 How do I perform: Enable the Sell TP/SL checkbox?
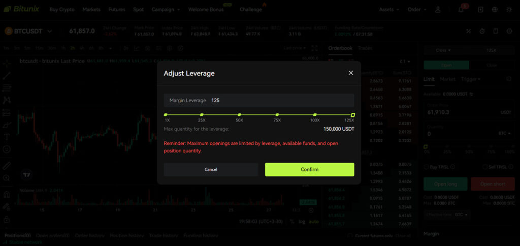pyautogui.click(x=485, y=167)
